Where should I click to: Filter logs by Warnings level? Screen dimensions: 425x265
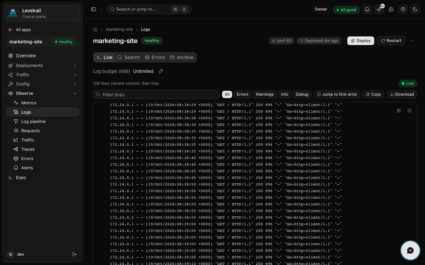(265, 94)
